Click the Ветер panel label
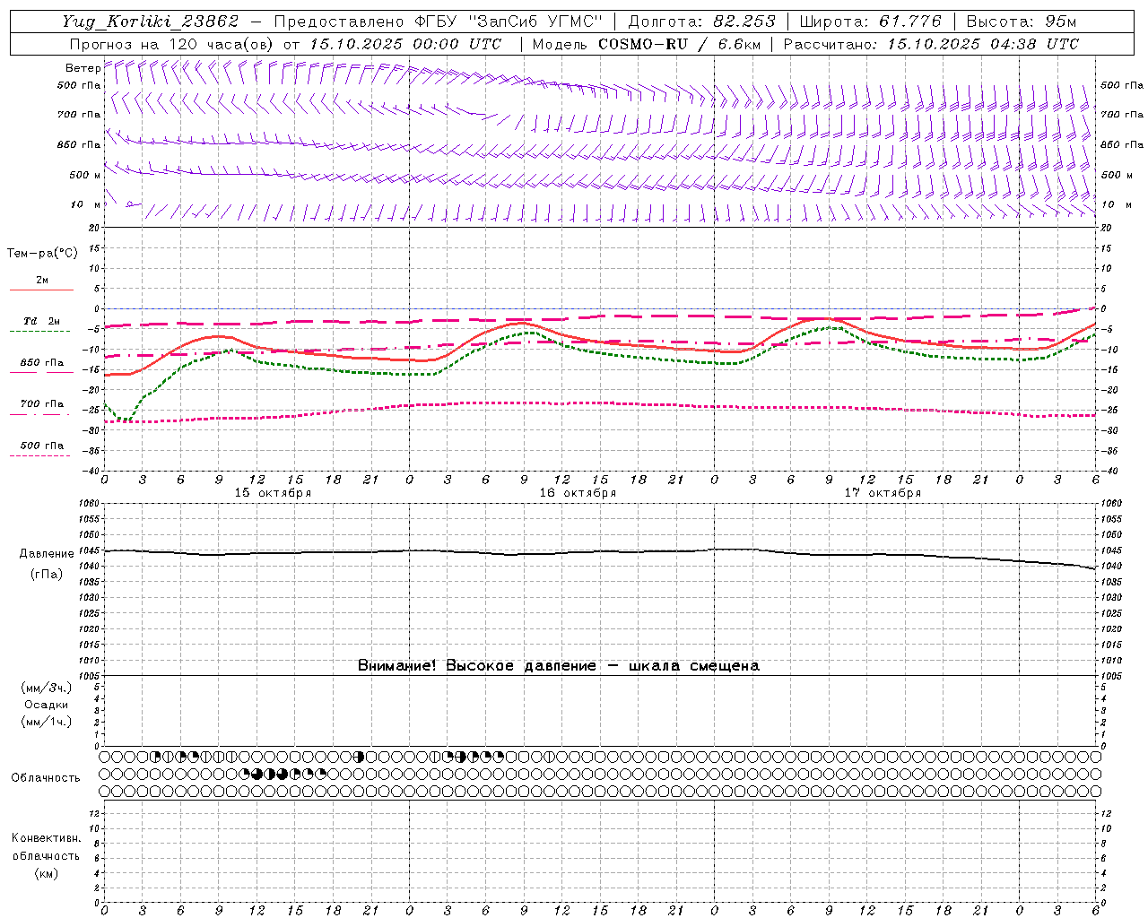The image size is (1148, 918). coord(83,68)
